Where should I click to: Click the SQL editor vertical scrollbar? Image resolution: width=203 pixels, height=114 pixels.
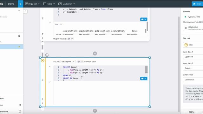point(146,69)
